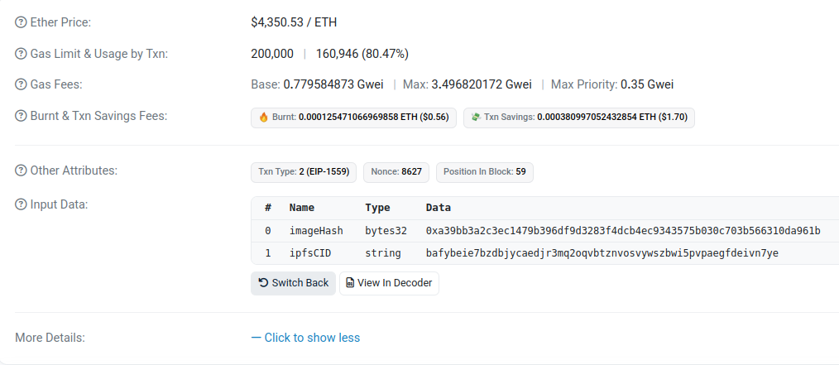Screen dimensions: 839x365
Task: Click question mark icon for Gas Fees
Action: click(x=21, y=84)
